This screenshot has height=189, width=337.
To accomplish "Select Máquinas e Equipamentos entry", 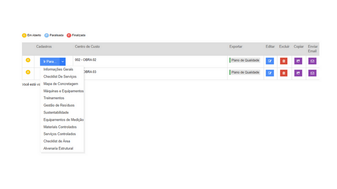I will pyautogui.click(x=63, y=91).
